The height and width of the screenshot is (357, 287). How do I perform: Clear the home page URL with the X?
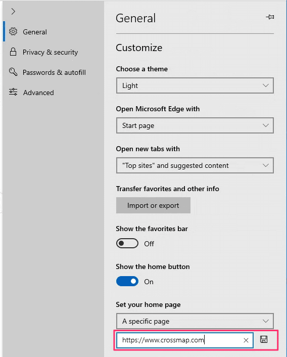(x=246, y=340)
